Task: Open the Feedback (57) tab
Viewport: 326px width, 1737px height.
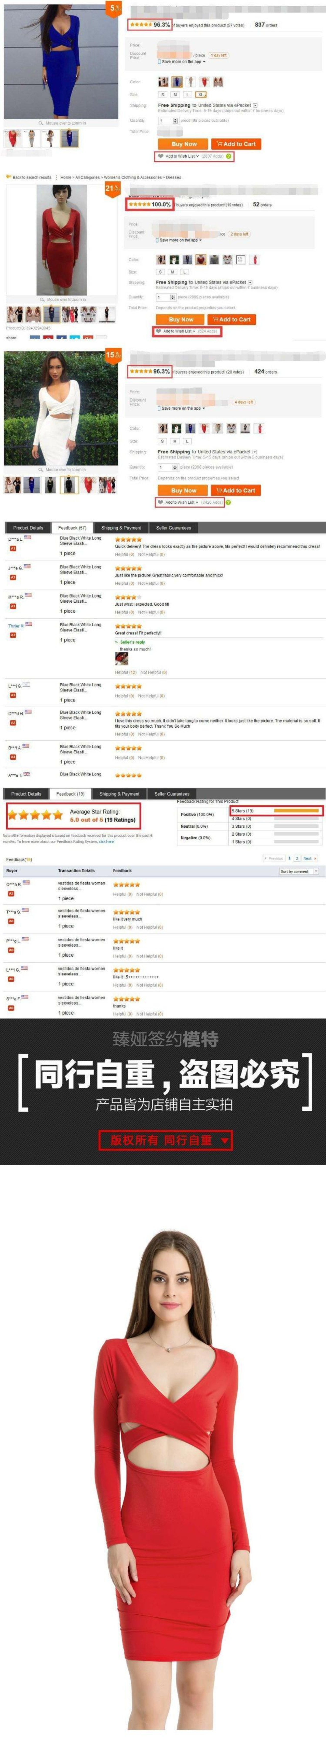Action: coord(72,528)
